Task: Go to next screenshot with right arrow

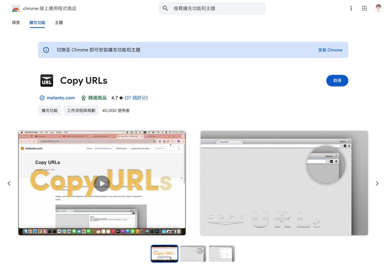Action: coord(377,184)
